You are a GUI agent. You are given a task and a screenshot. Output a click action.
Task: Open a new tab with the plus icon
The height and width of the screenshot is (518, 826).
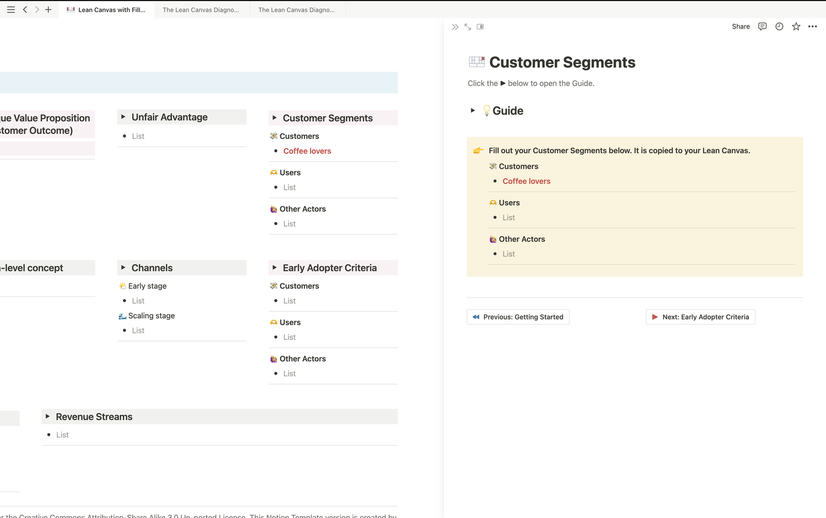pos(48,9)
